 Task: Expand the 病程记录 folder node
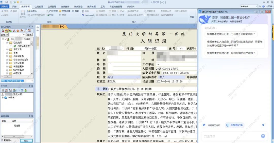7,49
